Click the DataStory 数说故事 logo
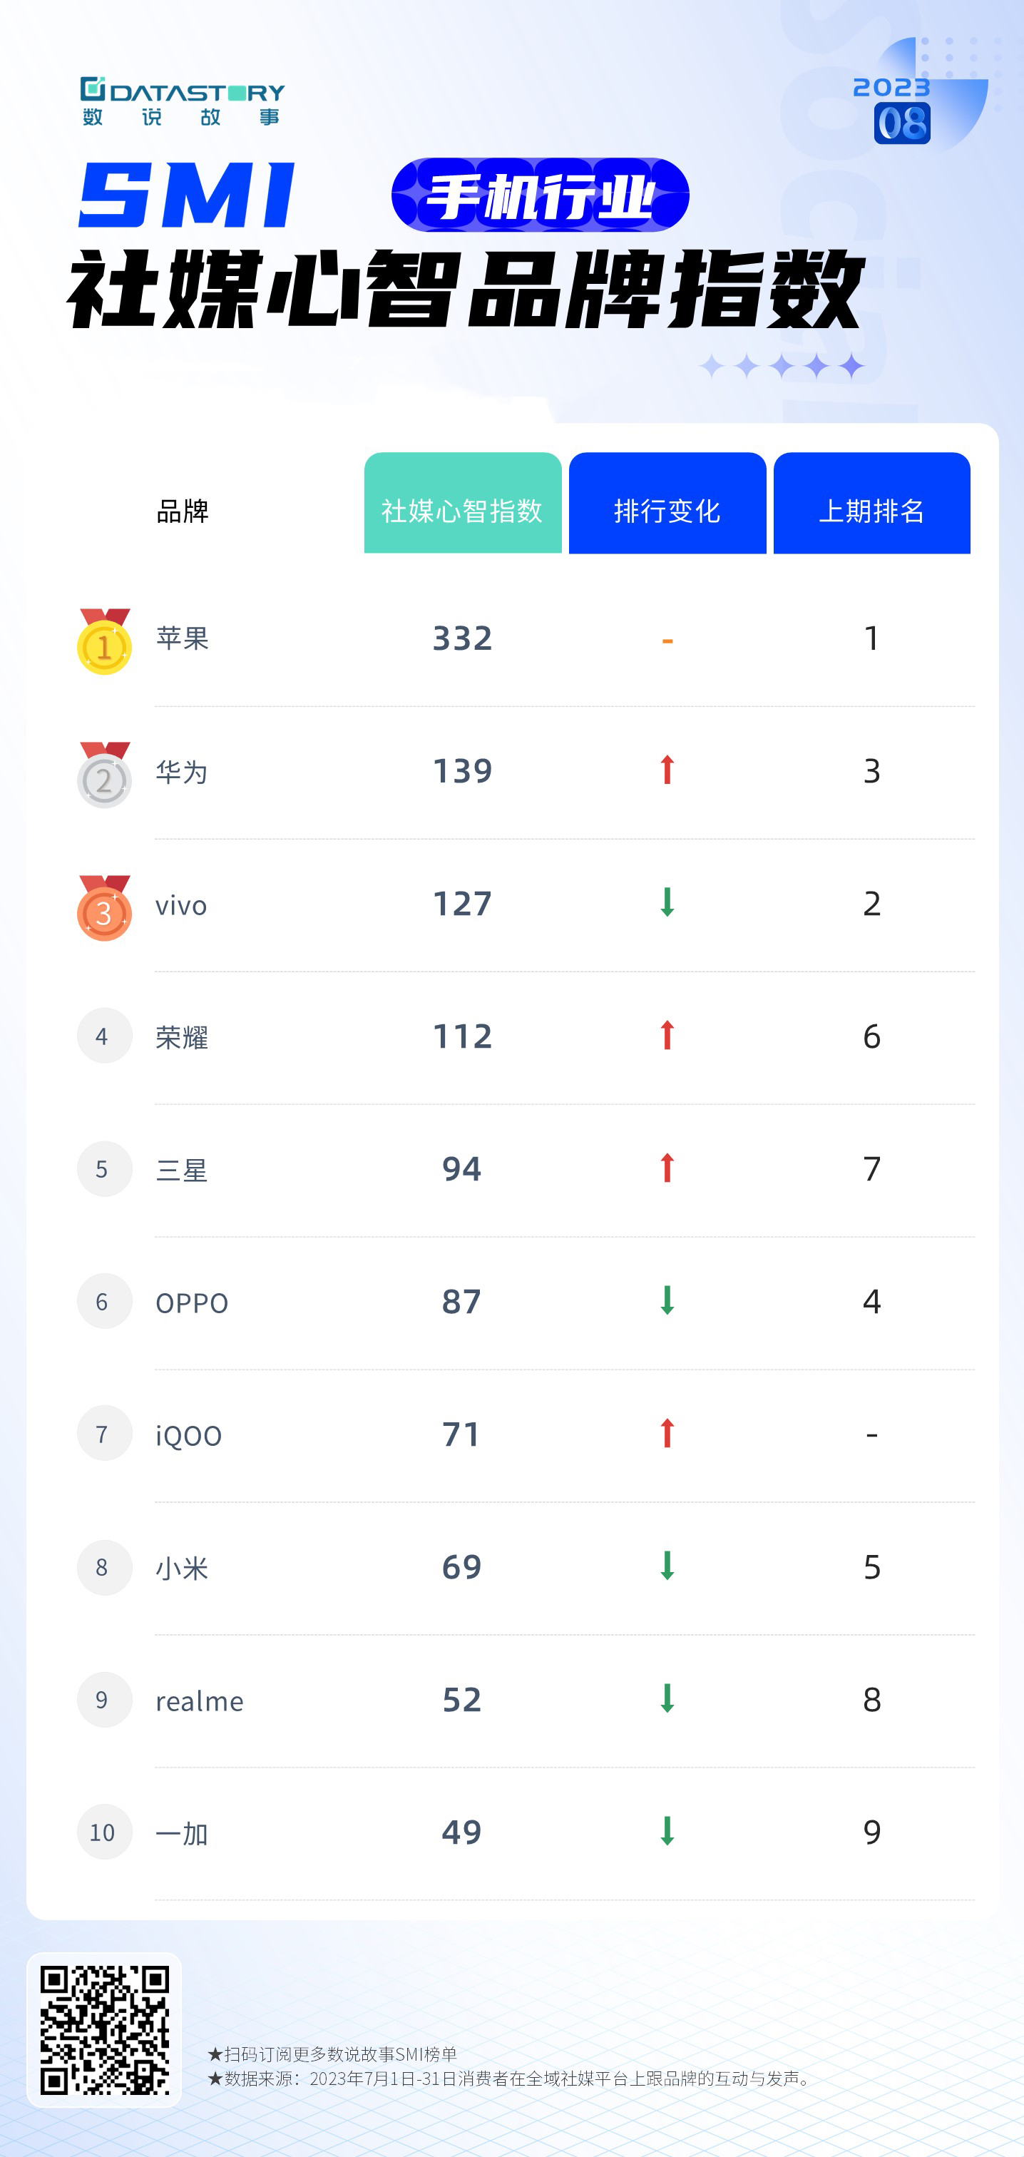 [183, 101]
